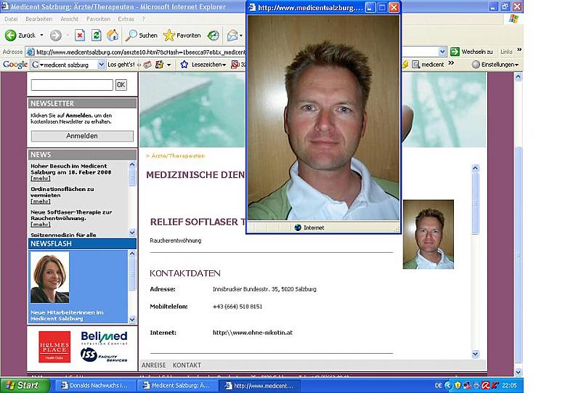Click the Anmelden newsletter button
Viewport: 581px width, 393px height.
click(x=82, y=136)
